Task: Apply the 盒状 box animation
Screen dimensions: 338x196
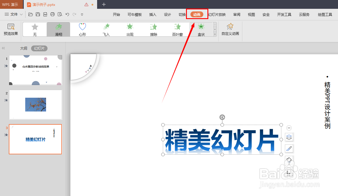Action: pyautogui.click(x=201, y=30)
